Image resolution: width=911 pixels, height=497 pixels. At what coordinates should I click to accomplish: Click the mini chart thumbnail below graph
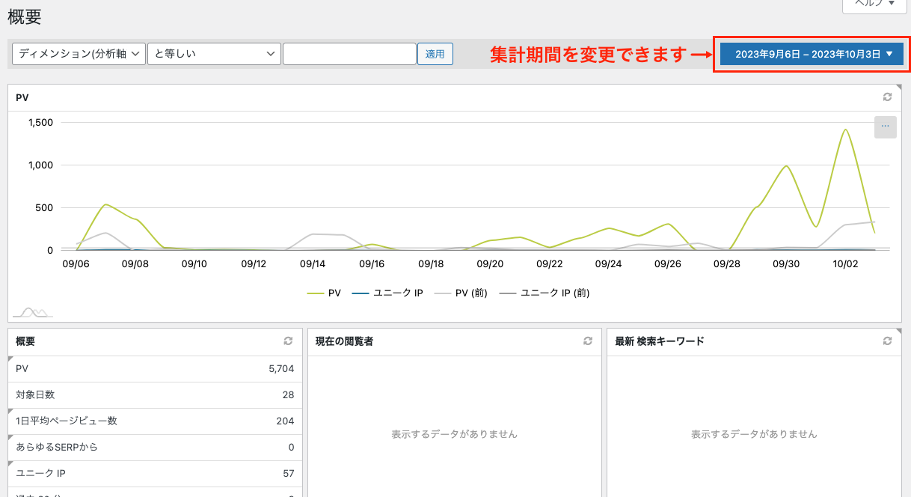(33, 312)
